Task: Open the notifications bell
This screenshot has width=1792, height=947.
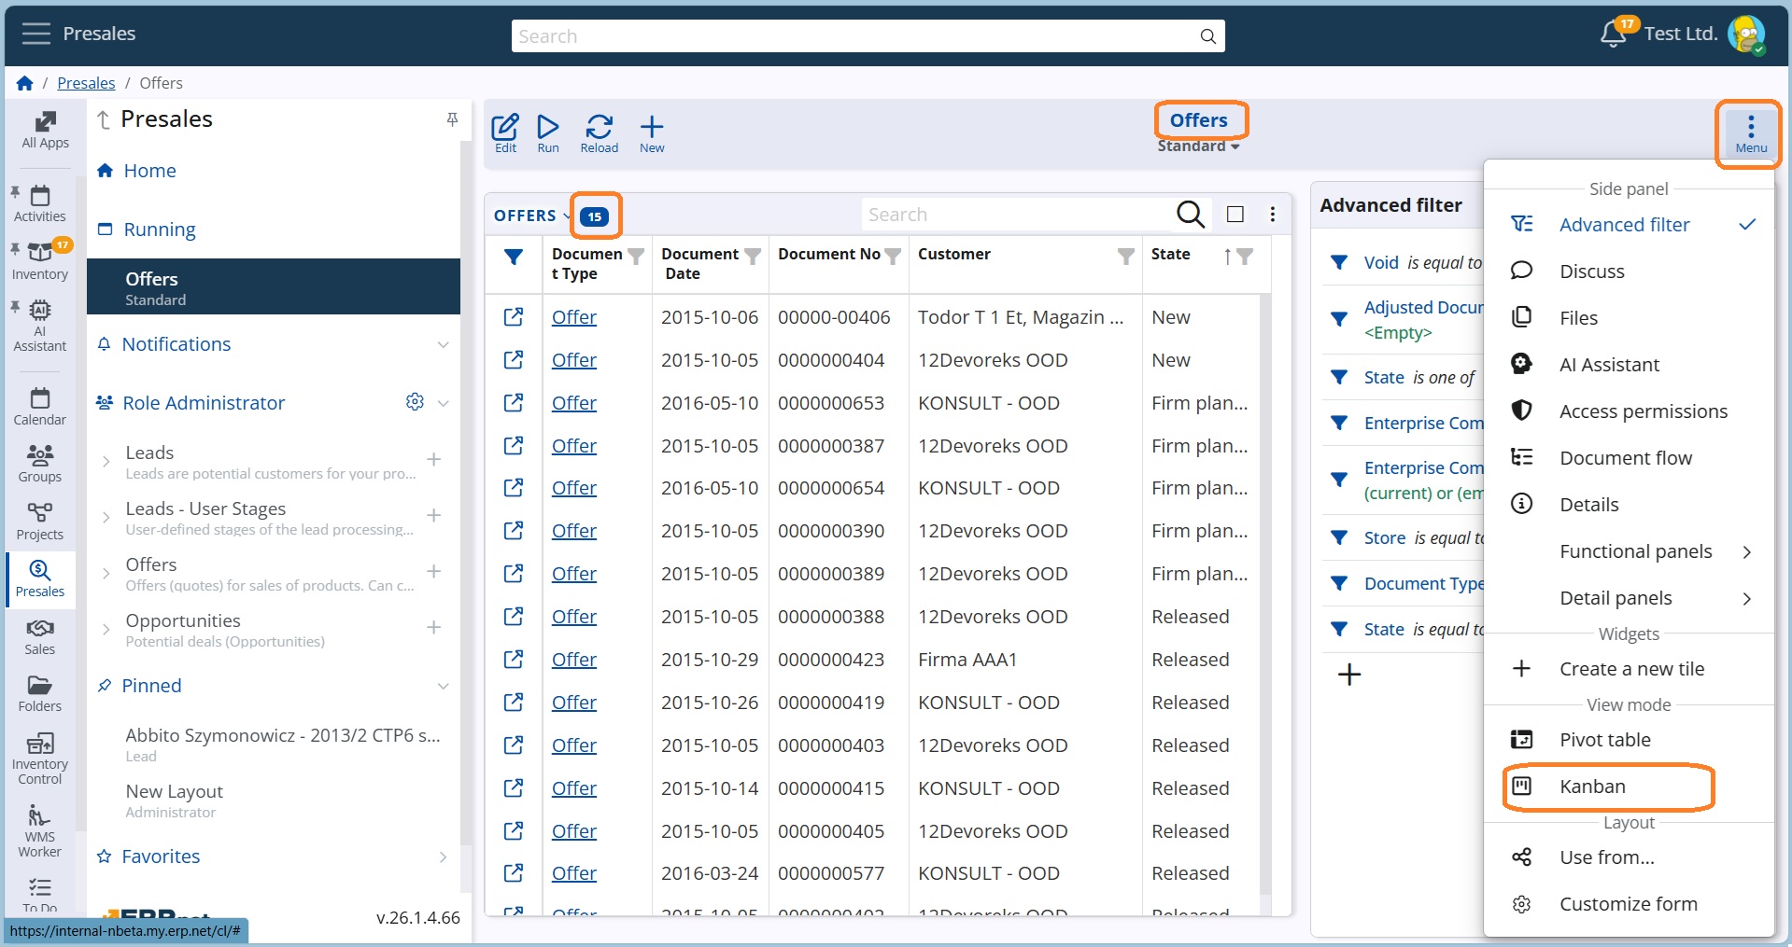Action: (x=1613, y=34)
